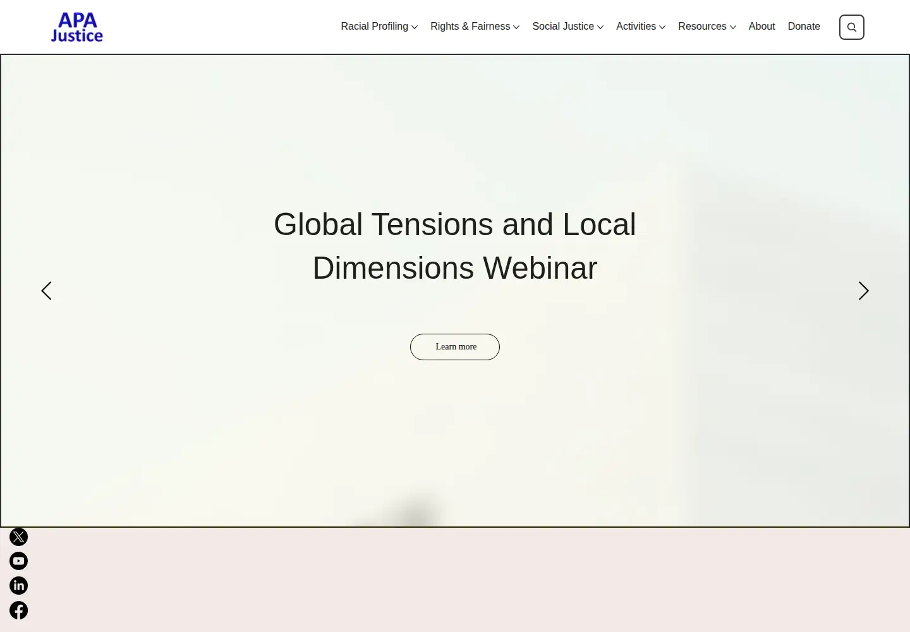Open the search icon button
This screenshot has height=632, width=910.
point(851,27)
